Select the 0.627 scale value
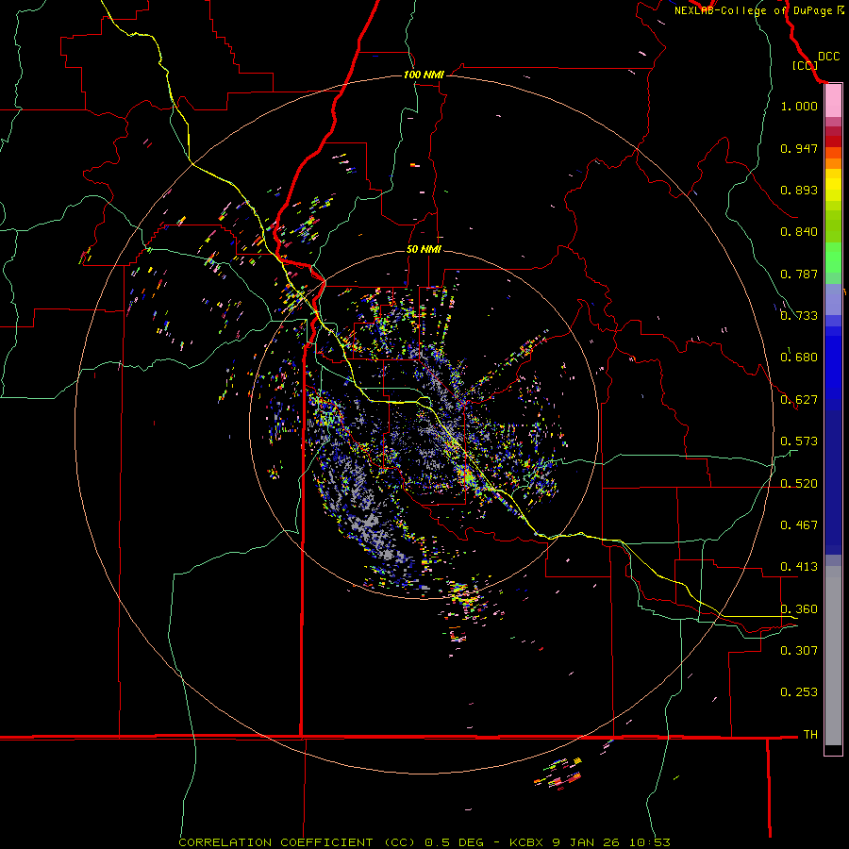This screenshot has width=849, height=849. tap(799, 400)
